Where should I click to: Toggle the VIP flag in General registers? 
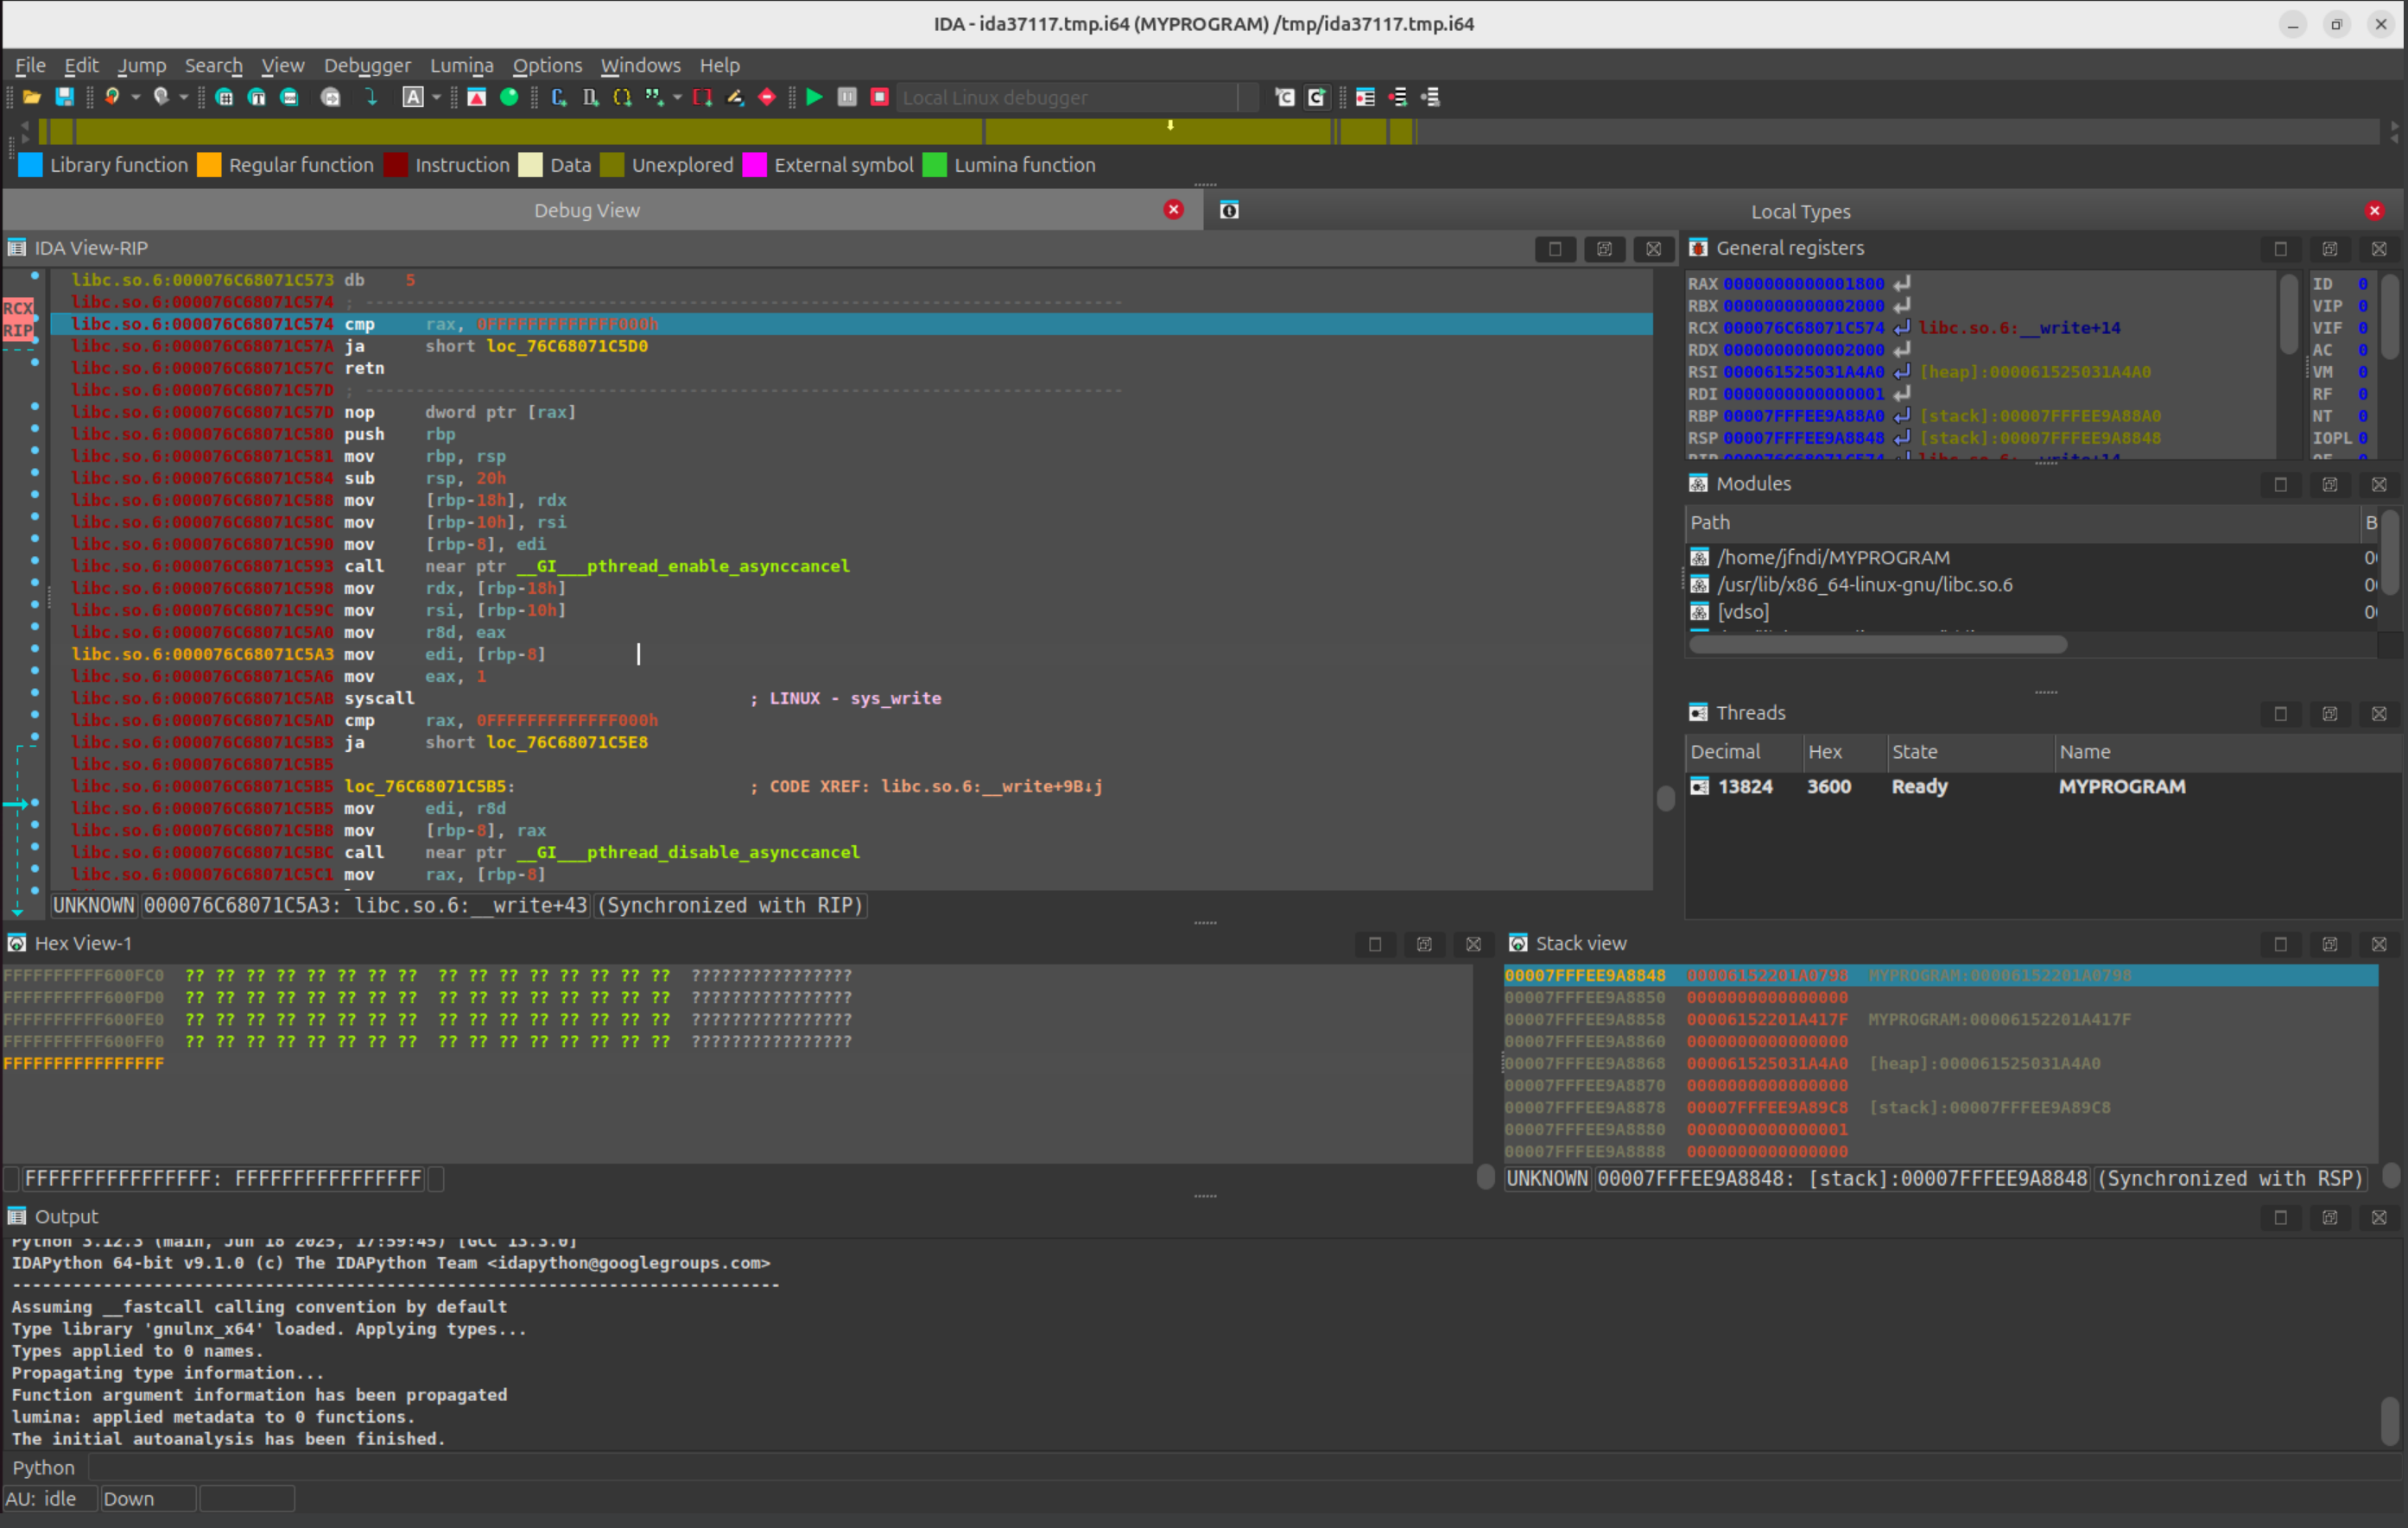2363,306
